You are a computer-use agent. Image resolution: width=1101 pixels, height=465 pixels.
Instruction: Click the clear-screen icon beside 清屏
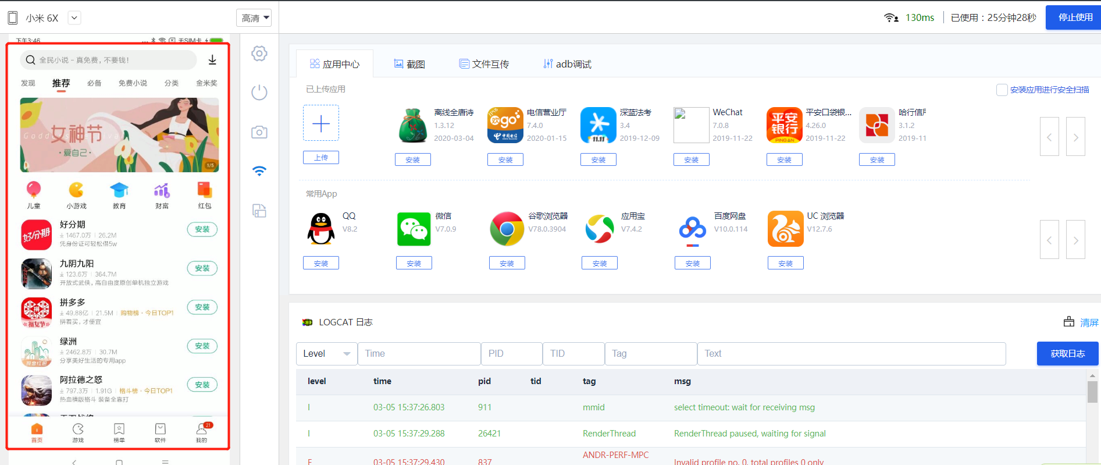tap(1069, 322)
